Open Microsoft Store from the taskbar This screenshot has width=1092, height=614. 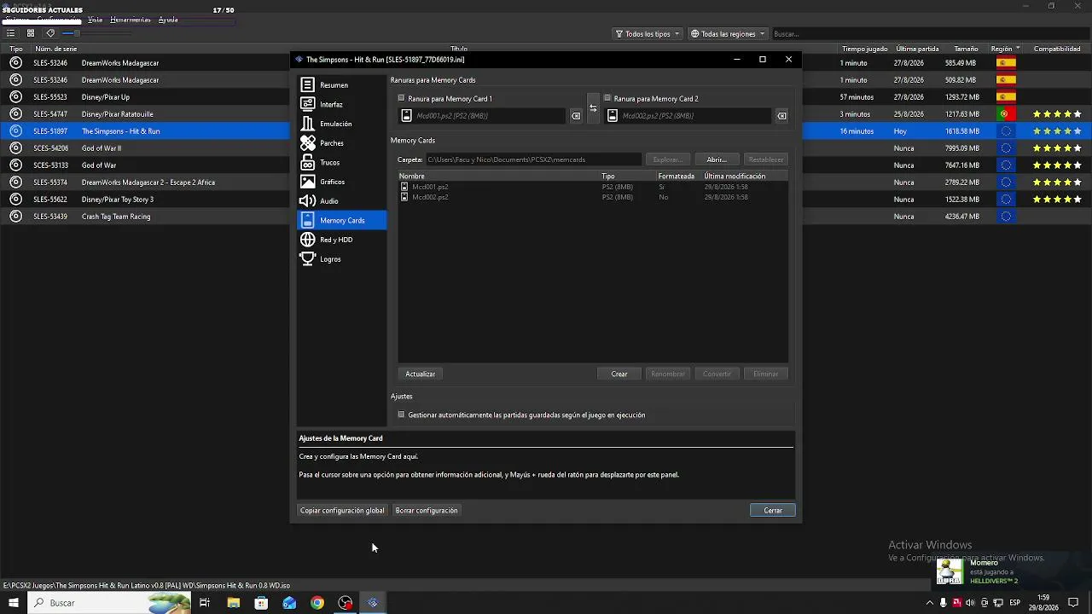click(261, 603)
